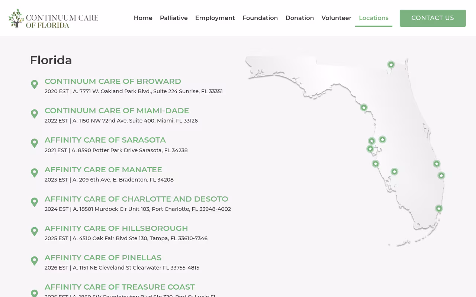Click the pin icon beside Continuum Care of Broward
Viewport: 476px width, 297px height.
(x=34, y=85)
